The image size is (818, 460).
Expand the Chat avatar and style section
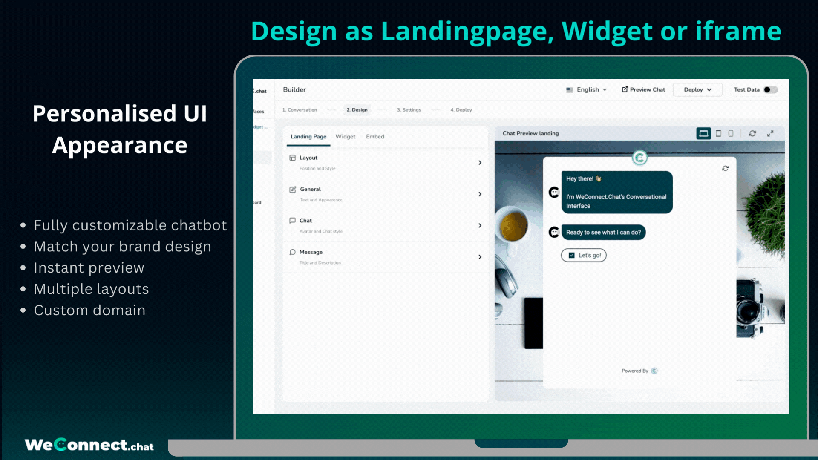point(480,226)
